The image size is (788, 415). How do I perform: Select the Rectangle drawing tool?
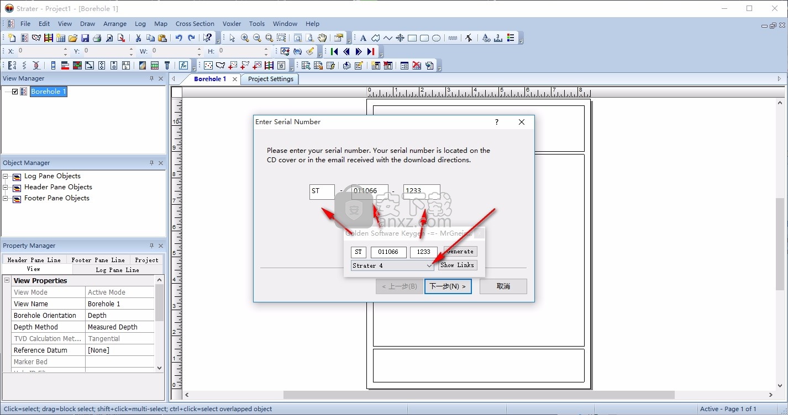tap(412, 38)
